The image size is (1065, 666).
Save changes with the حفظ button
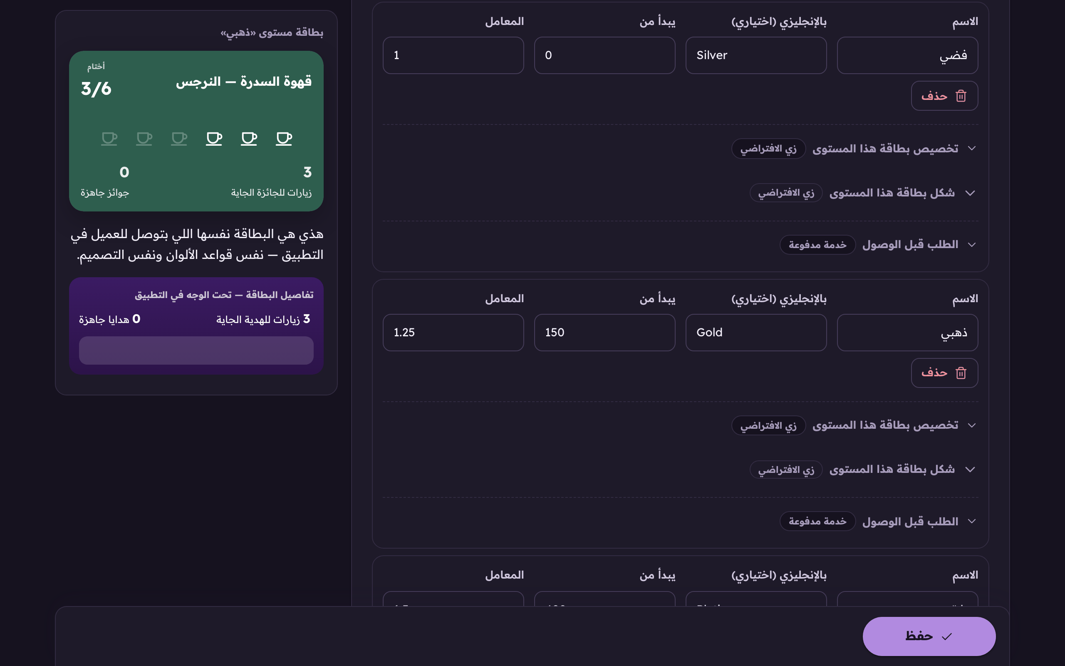point(929,636)
